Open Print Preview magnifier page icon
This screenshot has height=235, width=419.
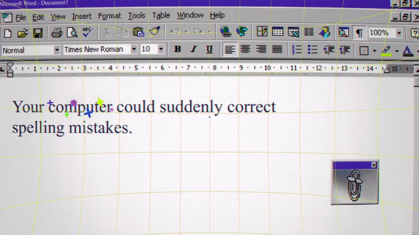(72, 32)
